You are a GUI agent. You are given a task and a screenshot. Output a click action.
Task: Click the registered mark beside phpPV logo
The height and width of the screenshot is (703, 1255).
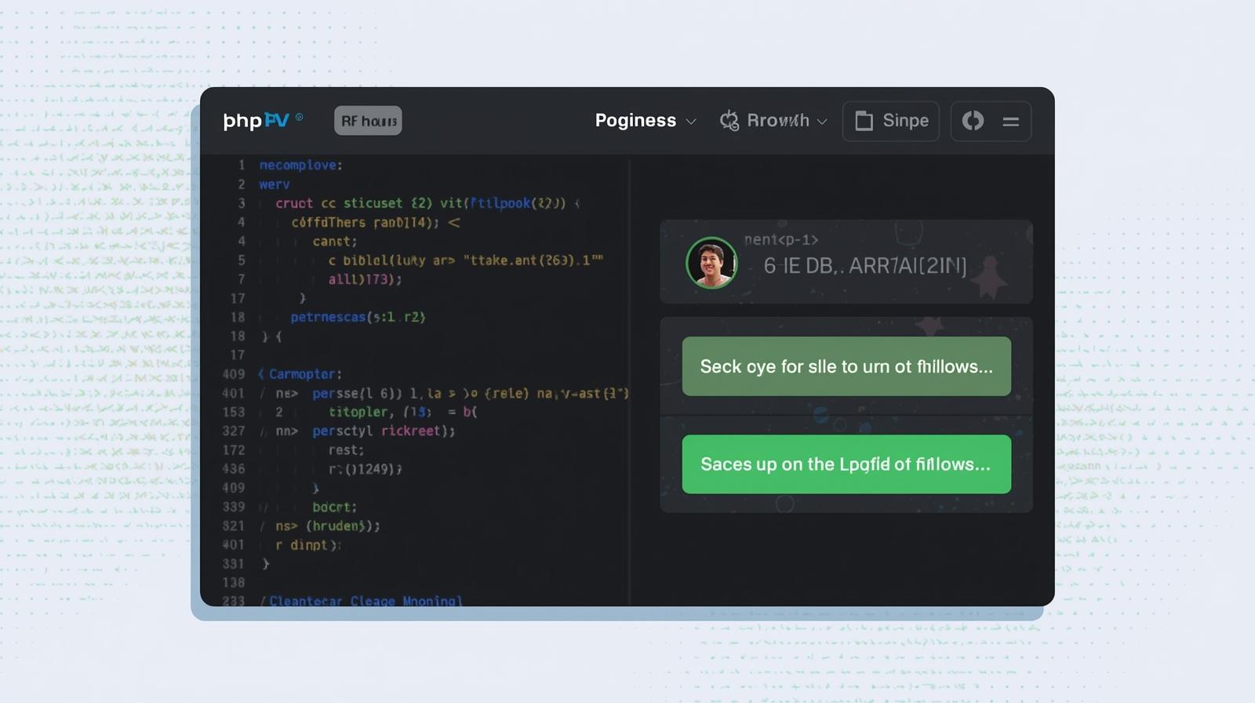point(299,118)
